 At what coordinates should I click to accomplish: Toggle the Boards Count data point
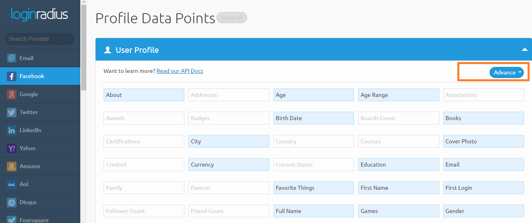click(399, 118)
